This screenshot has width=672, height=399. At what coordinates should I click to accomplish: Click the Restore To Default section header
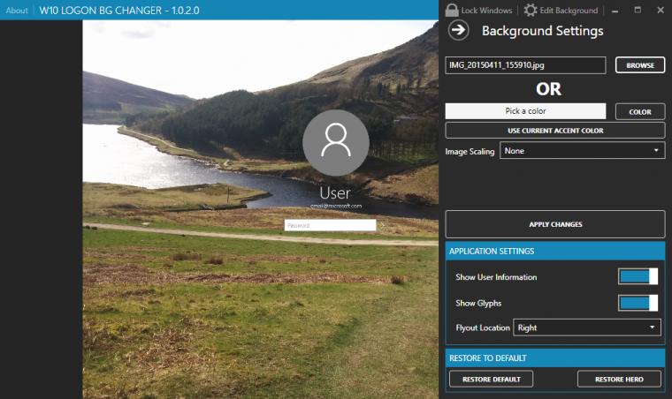coord(555,358)
